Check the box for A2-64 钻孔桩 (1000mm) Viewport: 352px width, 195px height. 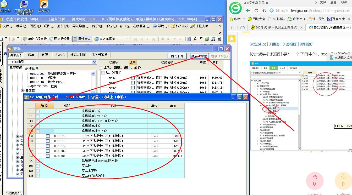click(x=133, y=88)
